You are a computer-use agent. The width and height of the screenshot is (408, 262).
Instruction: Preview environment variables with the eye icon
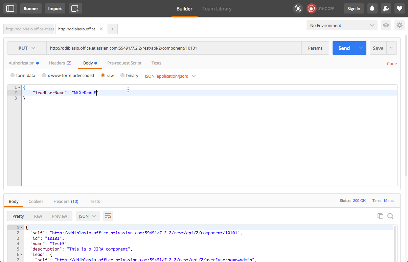(386, 25)
